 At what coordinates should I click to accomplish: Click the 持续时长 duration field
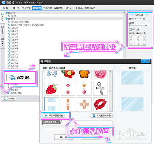coord(140,18)
